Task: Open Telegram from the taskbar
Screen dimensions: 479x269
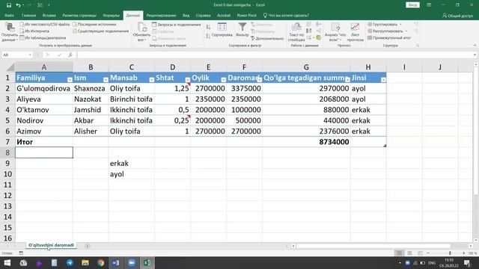Action: coord(70,263)
